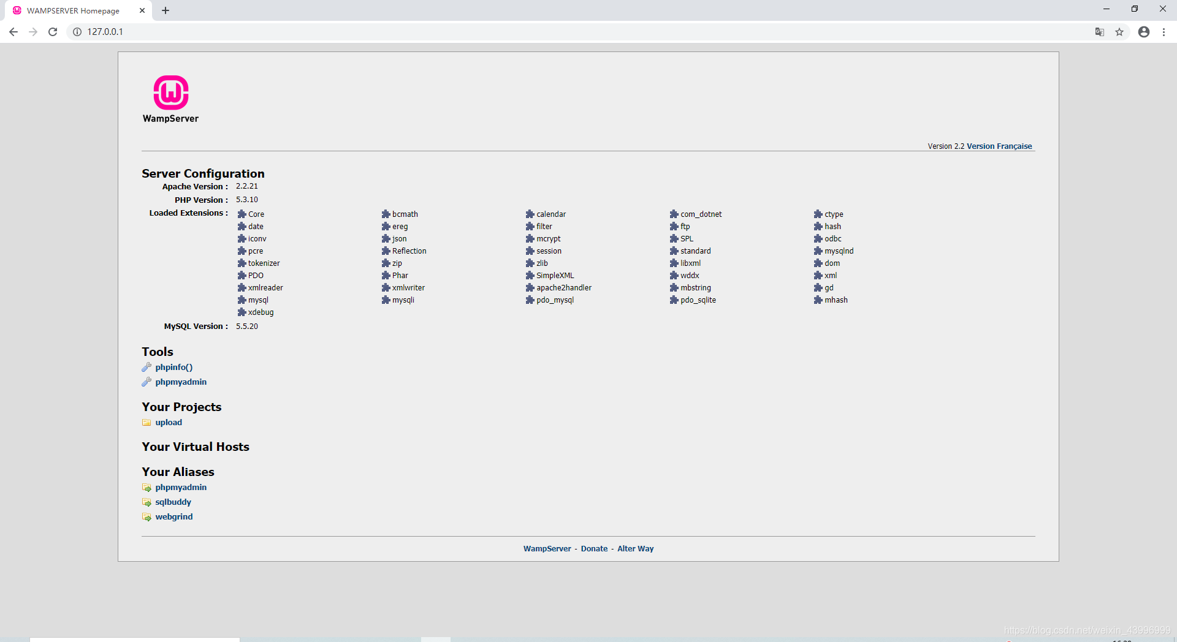
Task: Click the mcrypt extension text
Action: click(548, 238)
